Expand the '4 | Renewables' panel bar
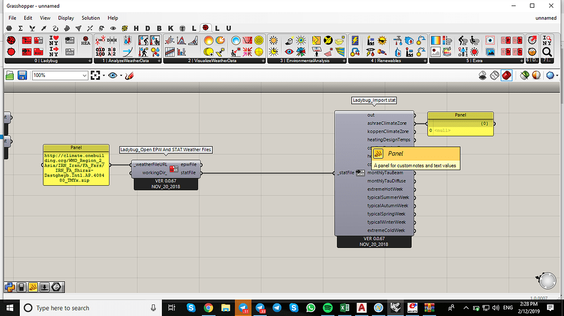The height and width of the screenshot is (316, 564). pos(388,60)
